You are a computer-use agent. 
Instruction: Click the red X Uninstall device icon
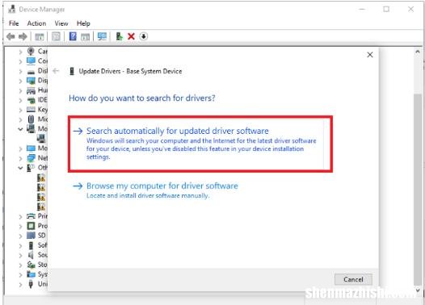[x=131, y=36]
